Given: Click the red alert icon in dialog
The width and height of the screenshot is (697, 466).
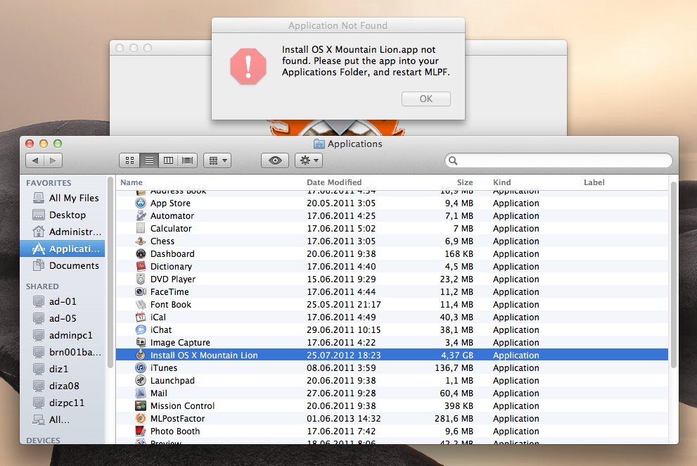Looking at the screenshot, I should (x=248, y=66).
